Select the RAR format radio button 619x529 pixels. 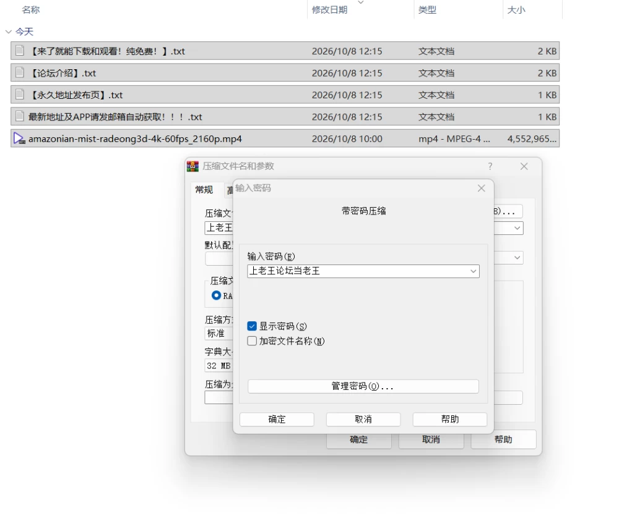point(216,295)
